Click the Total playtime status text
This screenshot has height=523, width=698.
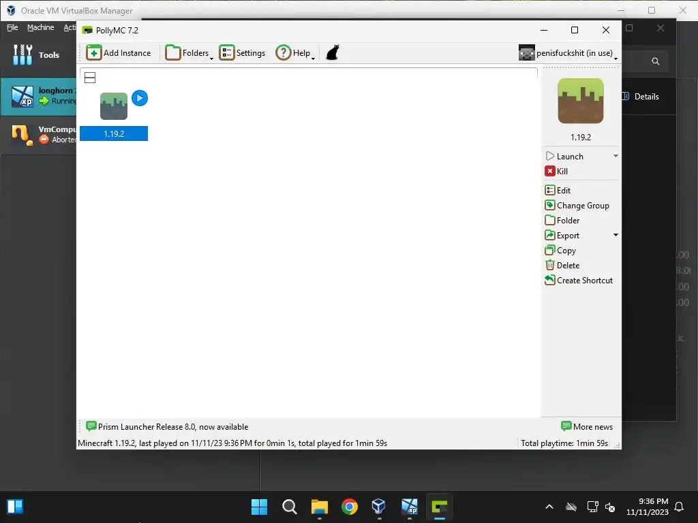[564, 443]
